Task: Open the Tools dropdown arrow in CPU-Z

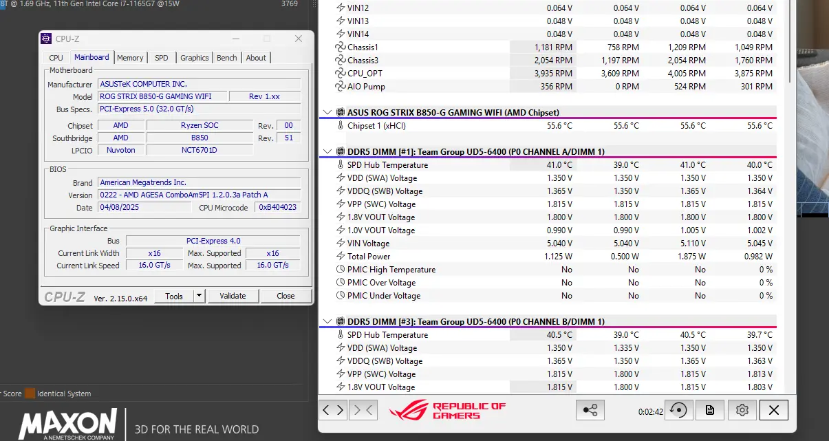Action: (x=199, y=296)
